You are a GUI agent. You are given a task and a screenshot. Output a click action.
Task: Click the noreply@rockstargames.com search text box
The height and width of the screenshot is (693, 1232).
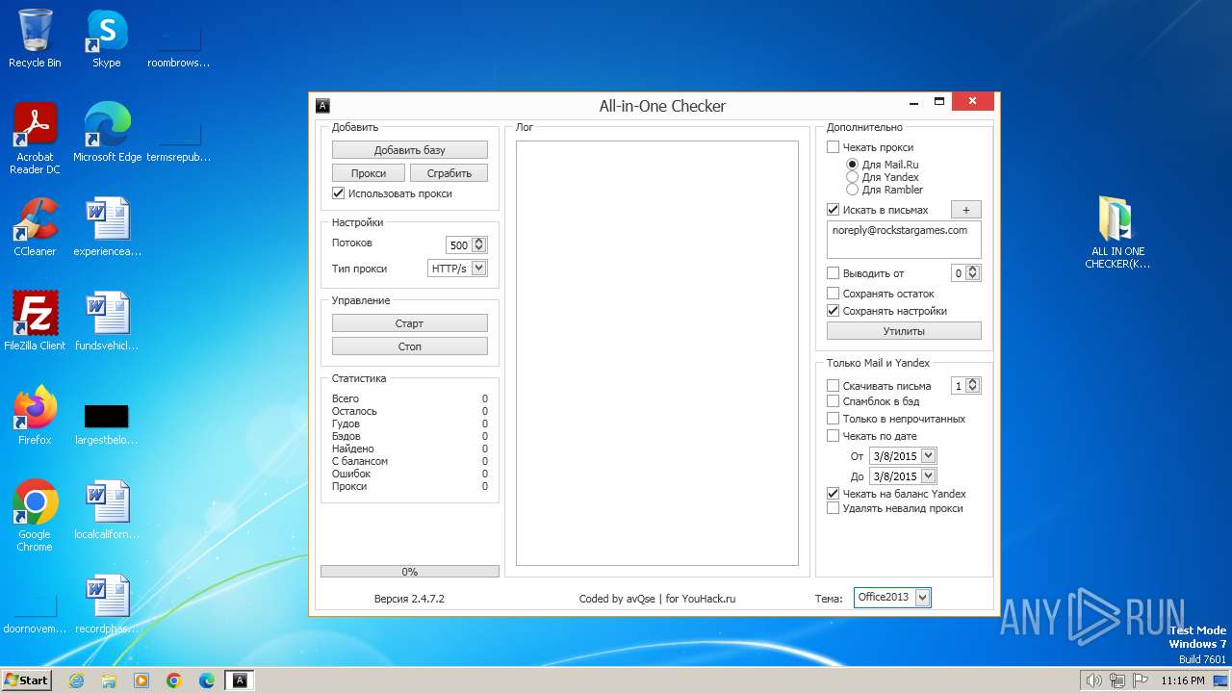(904, 241)
